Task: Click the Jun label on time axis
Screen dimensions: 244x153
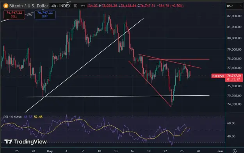Action: click(x=220, y=151)
